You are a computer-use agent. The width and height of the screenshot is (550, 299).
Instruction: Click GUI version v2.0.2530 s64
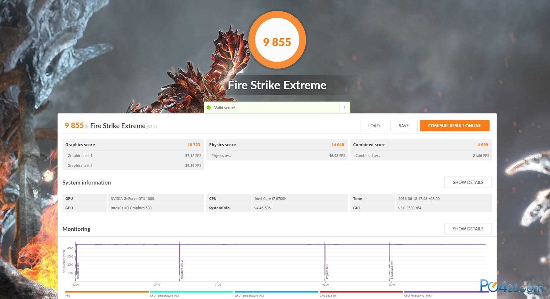pos(410,208)
